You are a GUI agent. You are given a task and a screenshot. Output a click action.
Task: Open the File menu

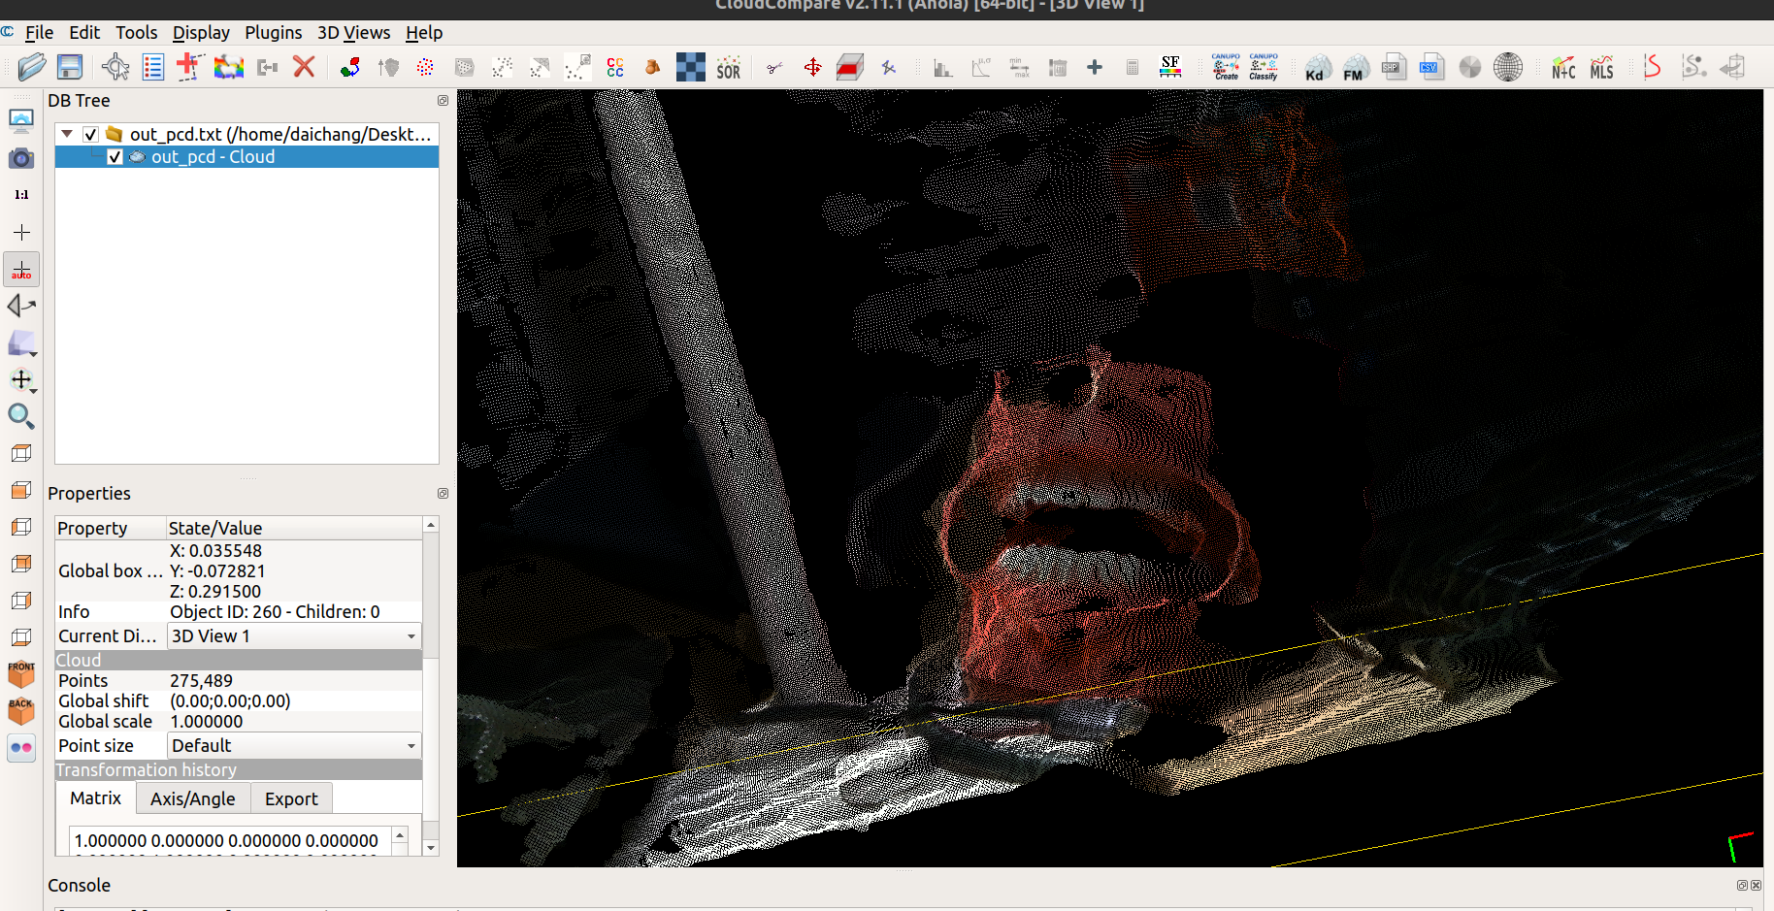pos(39,33)
